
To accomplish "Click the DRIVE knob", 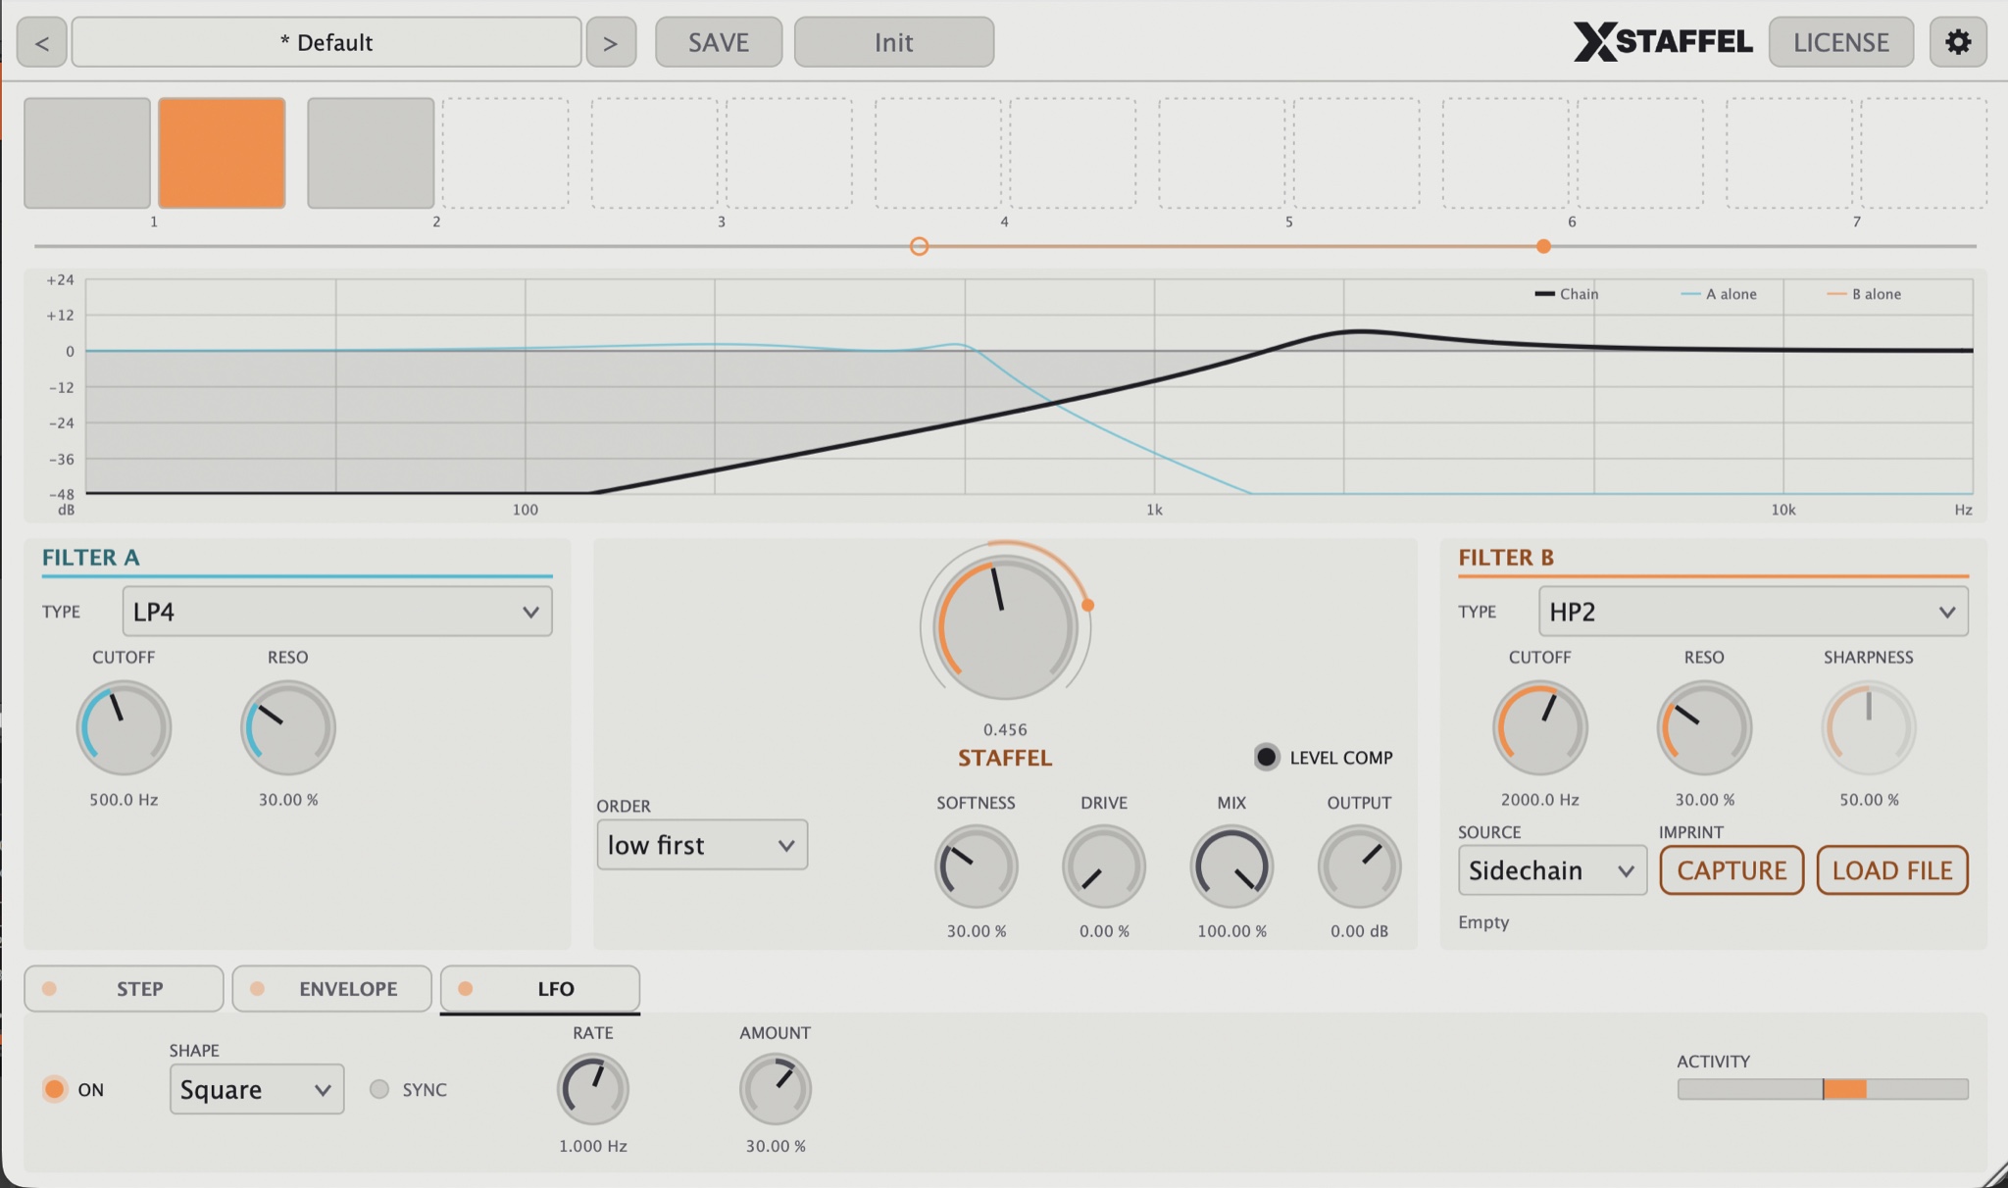I will 1104,866.
